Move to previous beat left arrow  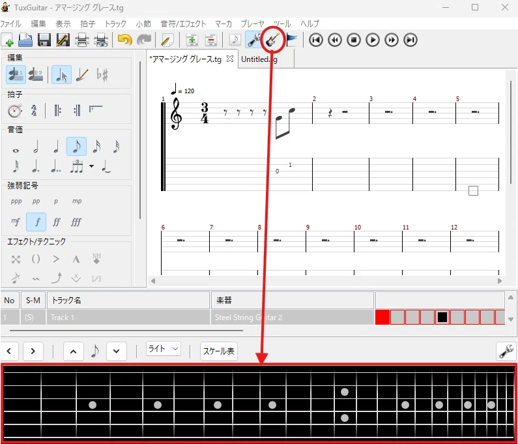9,351
